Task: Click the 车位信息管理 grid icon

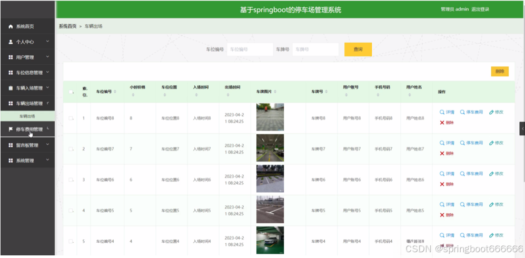Action: pyautogui.click(x=11, y=73)
